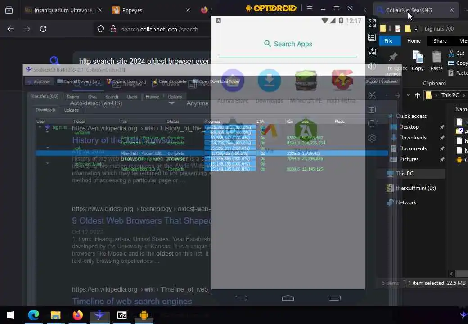Click the Explorer Copy ribbon icon
The width and height of the screenshot is (468, 324).
418,61
